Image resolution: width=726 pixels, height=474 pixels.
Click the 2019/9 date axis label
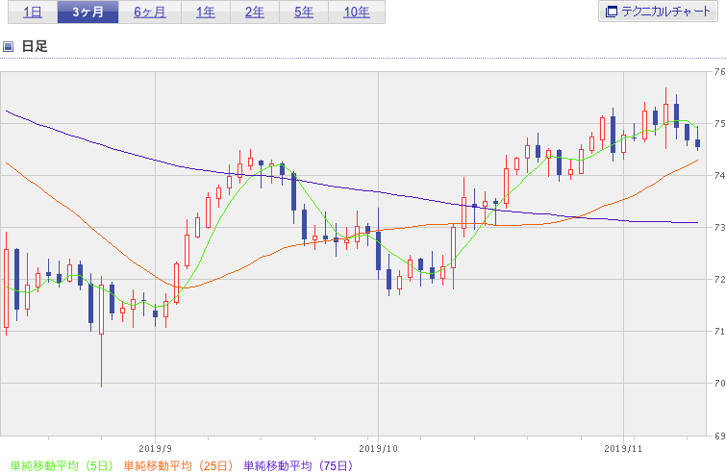pos(155,449)
